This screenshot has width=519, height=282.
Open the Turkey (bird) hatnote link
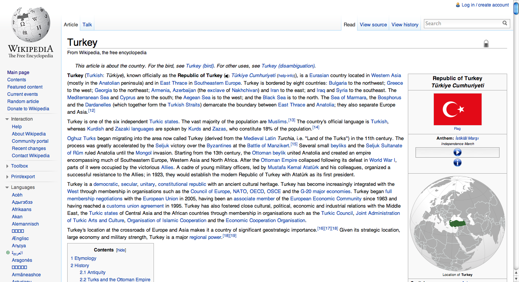coord(200,66)
